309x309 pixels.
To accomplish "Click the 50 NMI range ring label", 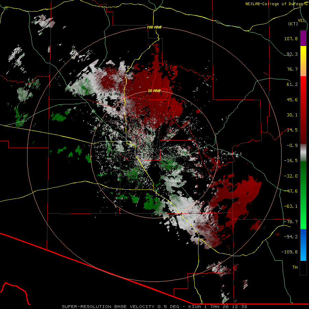I will (154, 91).
